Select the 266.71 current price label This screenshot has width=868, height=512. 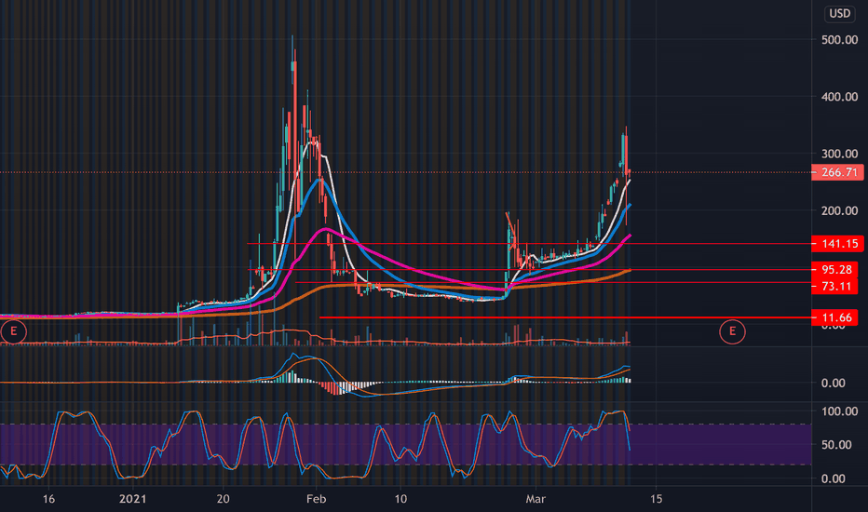(x=837, y=172)
